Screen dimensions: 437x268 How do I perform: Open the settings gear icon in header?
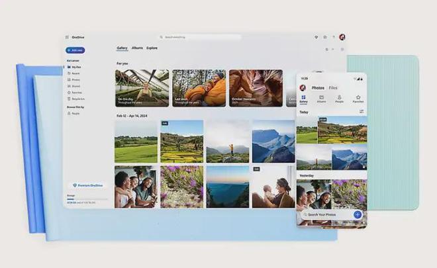coord(324,37)
